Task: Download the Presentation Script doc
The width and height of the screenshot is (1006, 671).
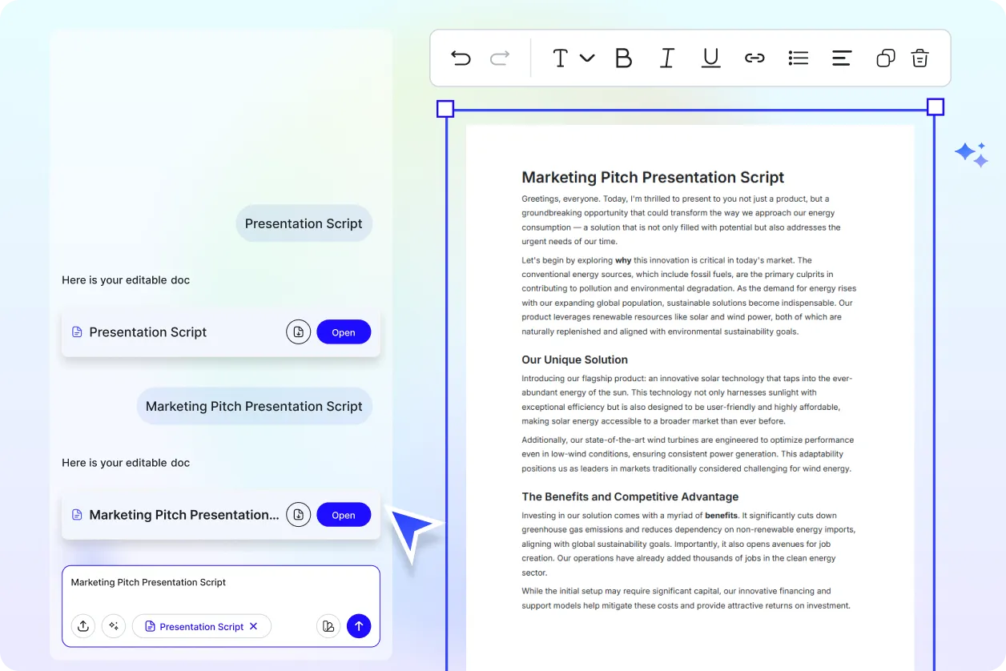Action: point(298,332)
